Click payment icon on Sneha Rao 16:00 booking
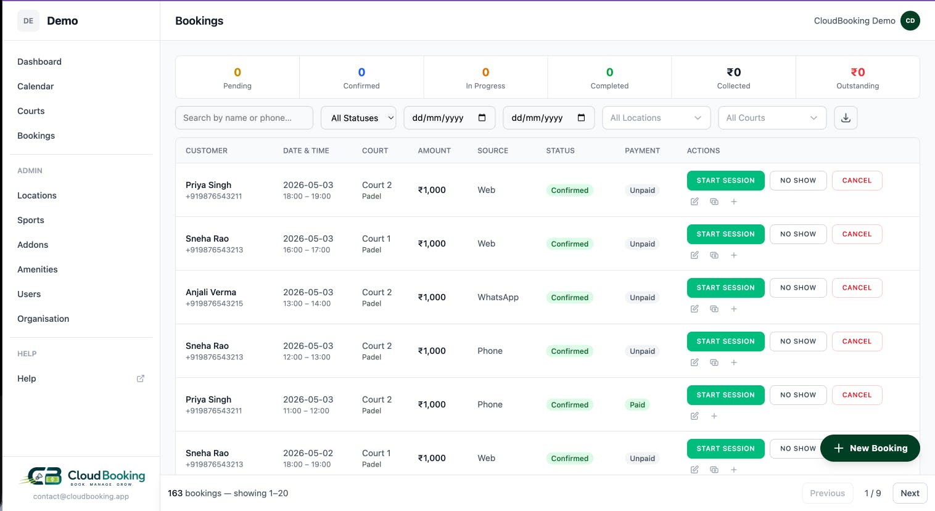This screenshot has height=511, width=935. point(714,255)
